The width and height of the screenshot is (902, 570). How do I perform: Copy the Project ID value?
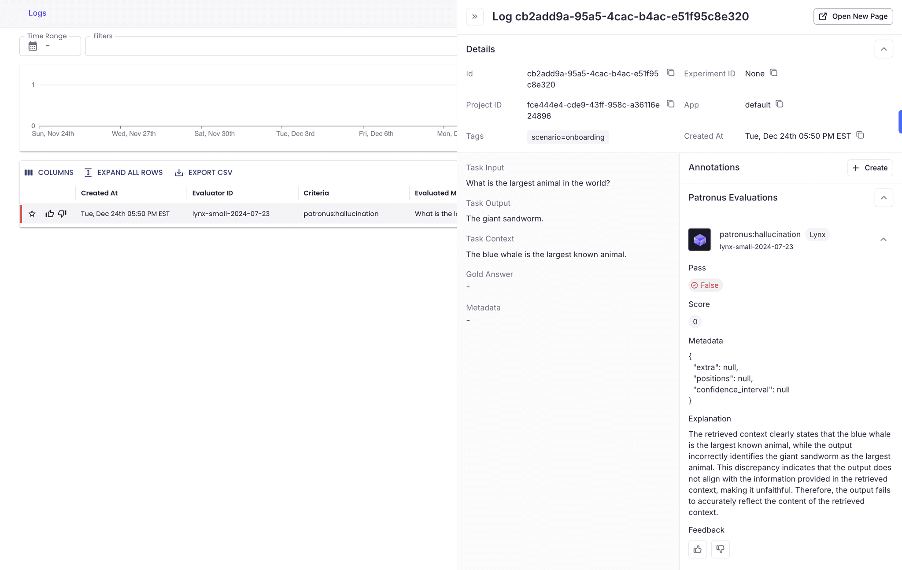(670, 104)
